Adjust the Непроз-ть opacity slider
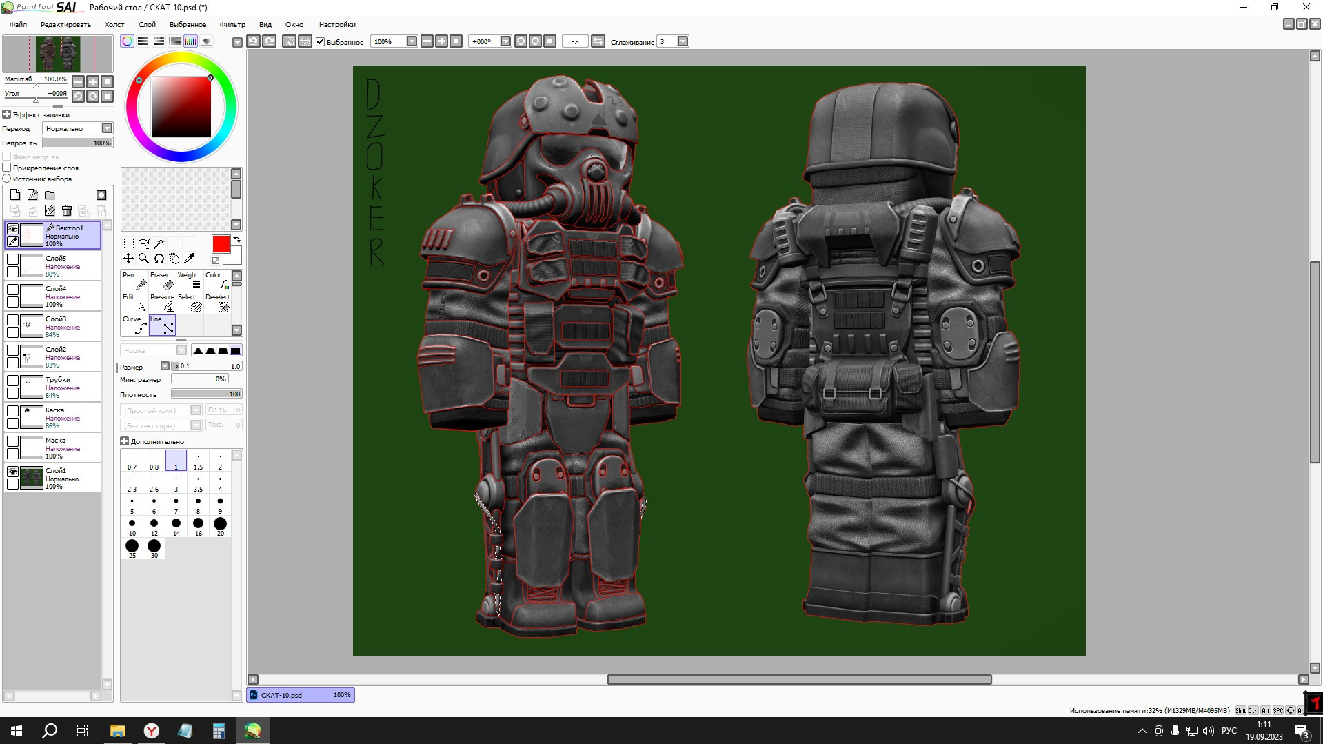1323x744 pixels. 77,143
